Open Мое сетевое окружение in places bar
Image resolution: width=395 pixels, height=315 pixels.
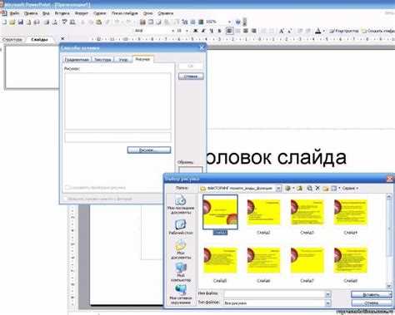click(181, 295)
